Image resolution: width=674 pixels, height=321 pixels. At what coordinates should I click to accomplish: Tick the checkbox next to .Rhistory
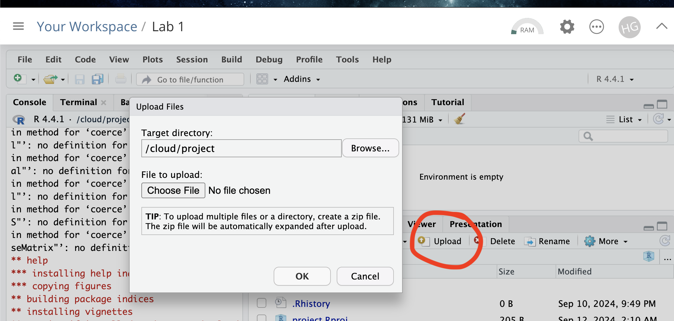(x=262, y=303)
